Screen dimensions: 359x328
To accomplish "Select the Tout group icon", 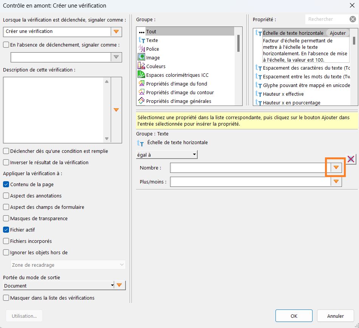I will click(x=141, y=32).
